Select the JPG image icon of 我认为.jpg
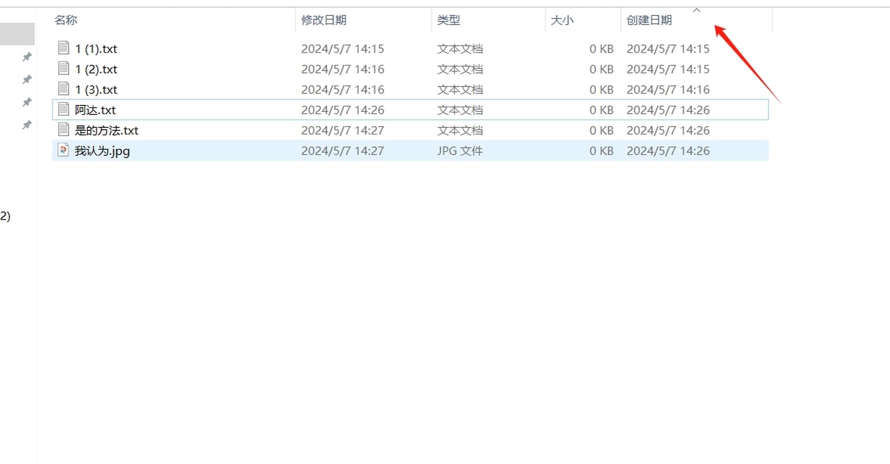 click(x=63, y=150)
